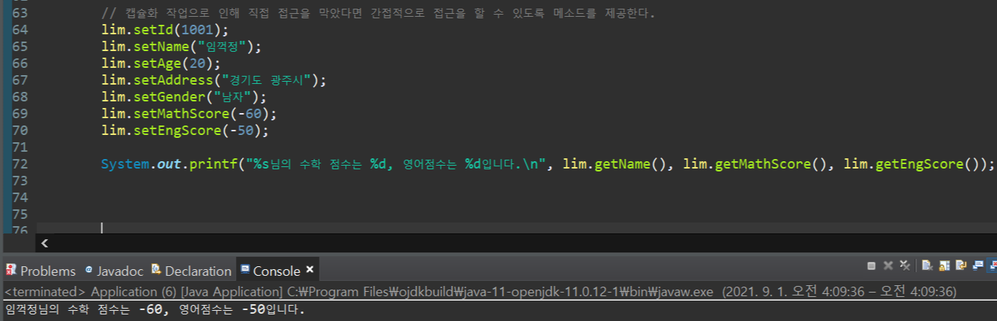This screenshot has height=321, width=997.
Task: Click the "임꺽정" string in setName call
Action: [222, 47]
